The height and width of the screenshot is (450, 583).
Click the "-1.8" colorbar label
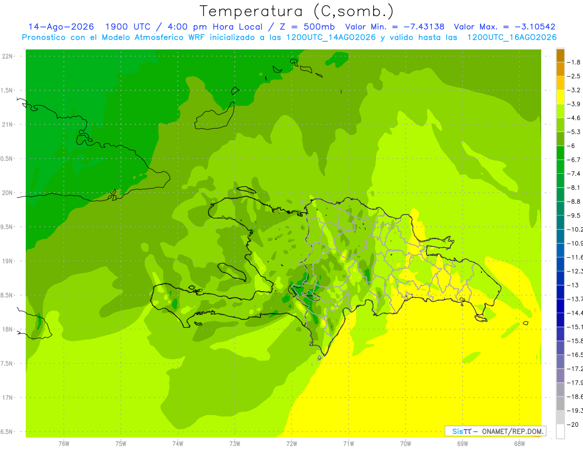tap(574, 62)
